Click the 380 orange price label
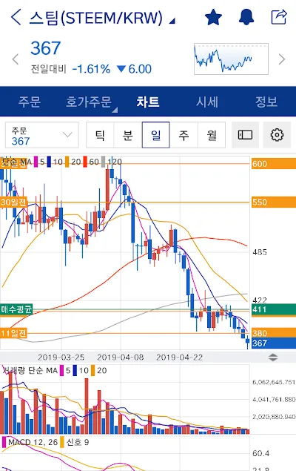 274,333
